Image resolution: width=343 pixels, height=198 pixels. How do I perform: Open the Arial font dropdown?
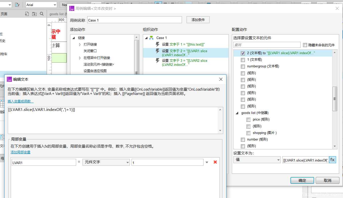click(55, 5)
